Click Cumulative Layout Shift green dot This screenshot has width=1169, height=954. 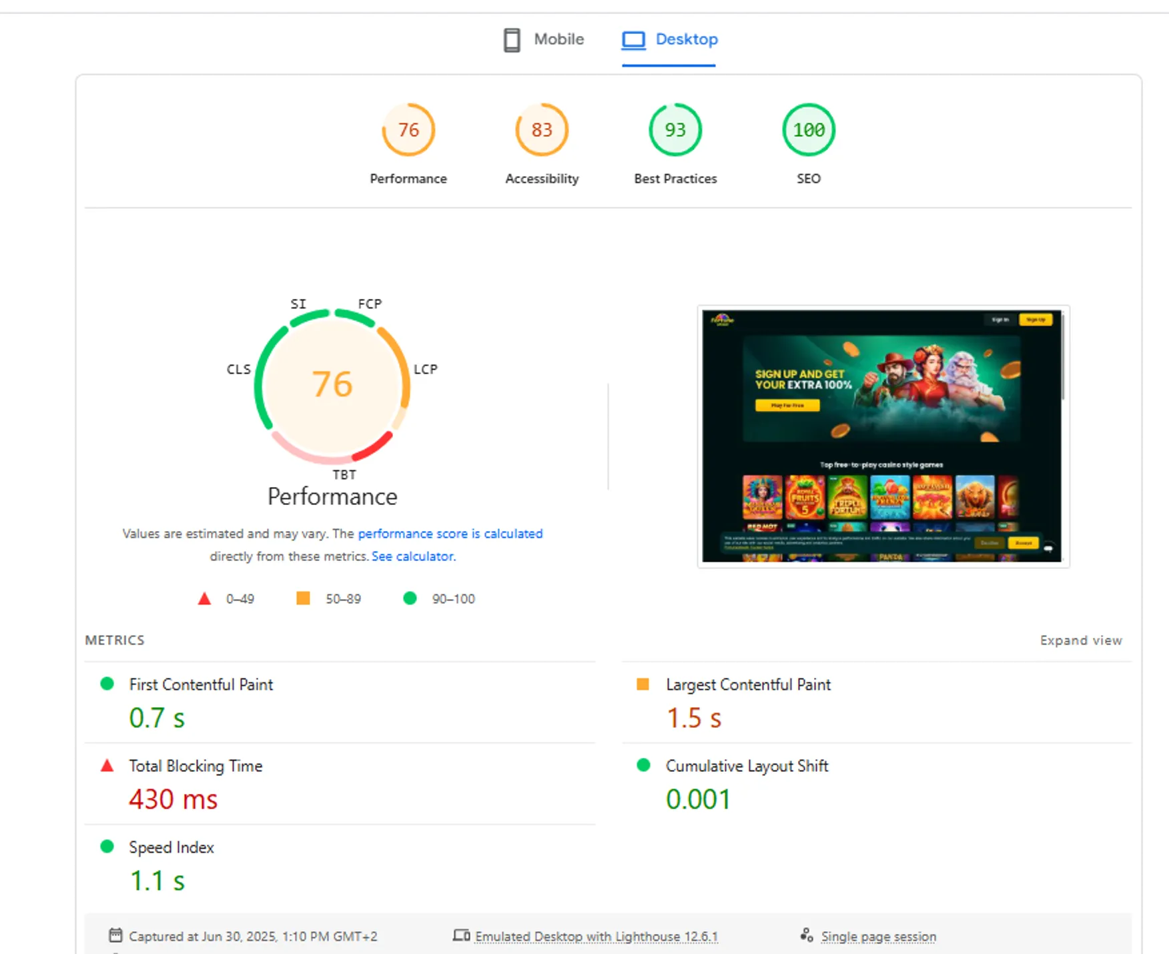click(x=643, y=765)
